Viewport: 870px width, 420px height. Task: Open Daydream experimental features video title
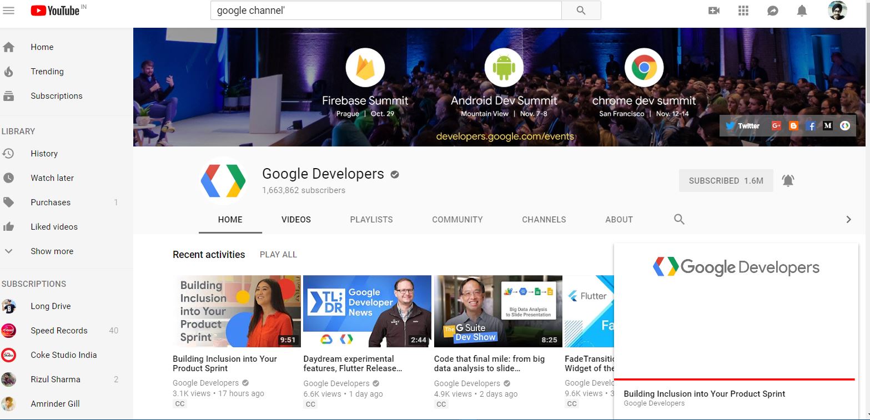353,363
